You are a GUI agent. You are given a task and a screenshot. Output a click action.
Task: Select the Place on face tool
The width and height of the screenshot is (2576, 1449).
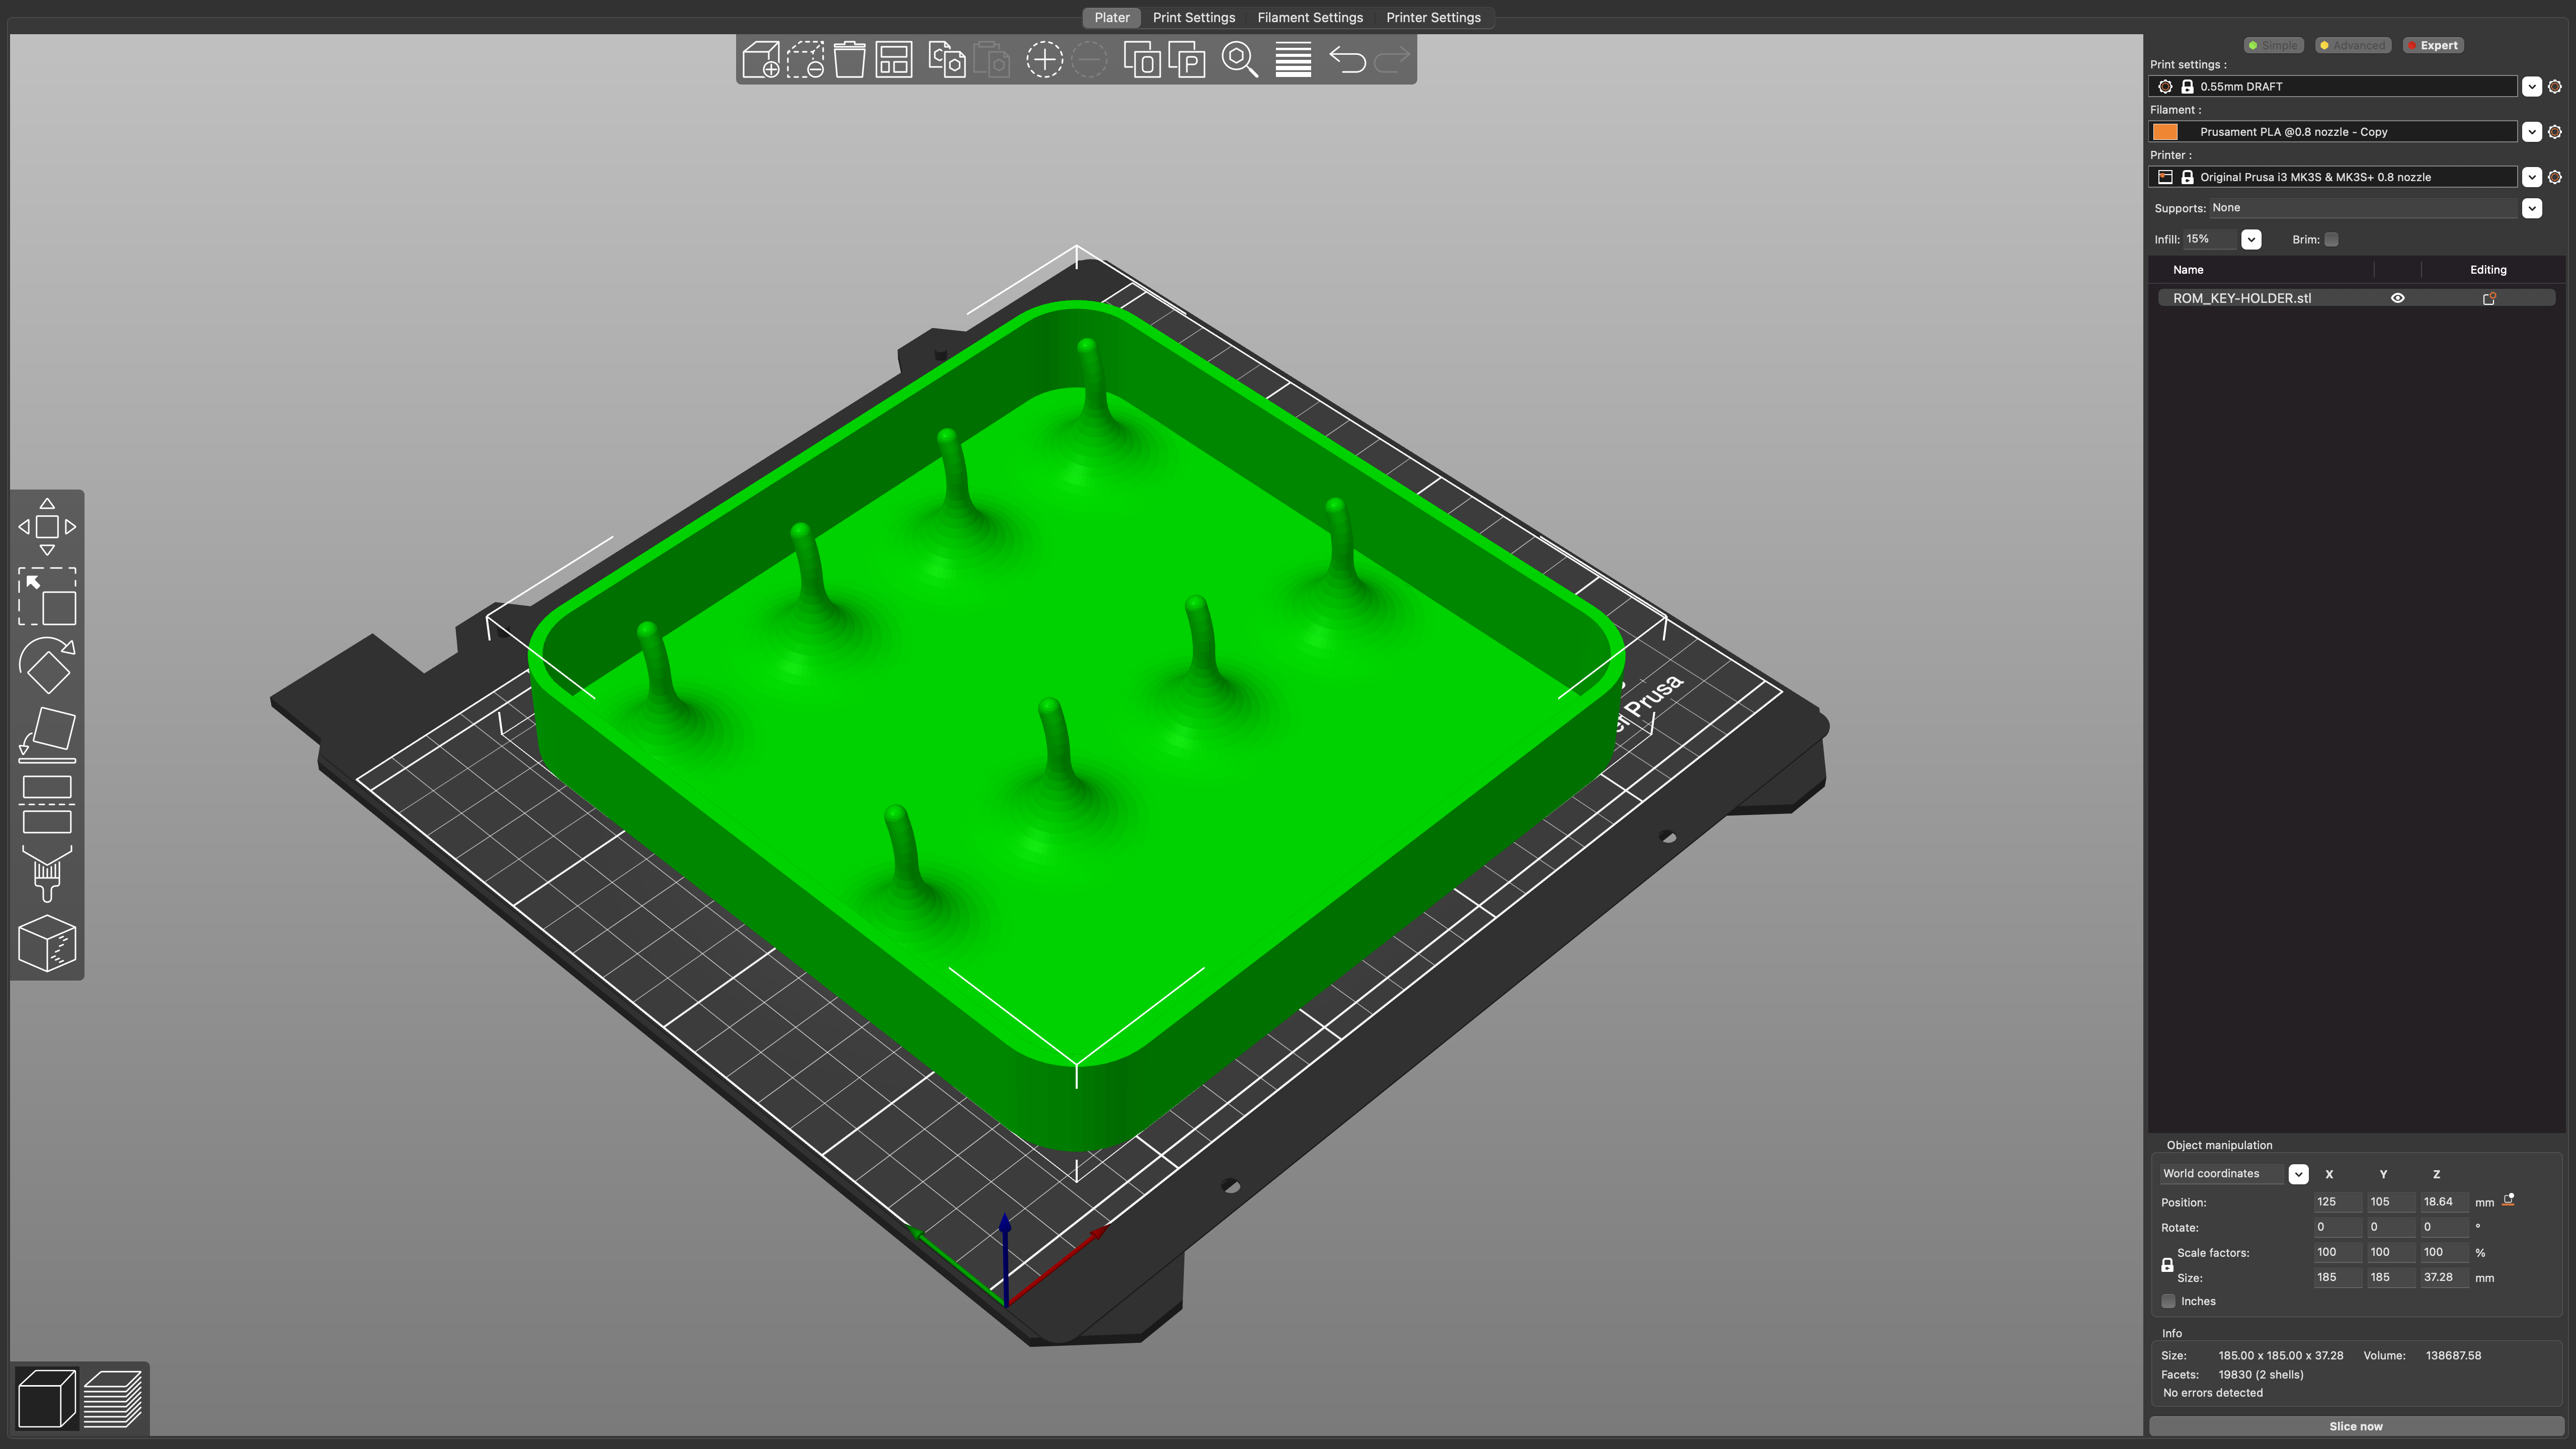pyautogui.click(x=47, y=735)
